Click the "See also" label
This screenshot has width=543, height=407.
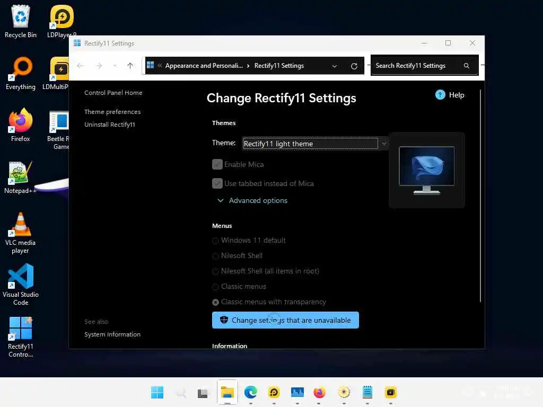(97, 322)
